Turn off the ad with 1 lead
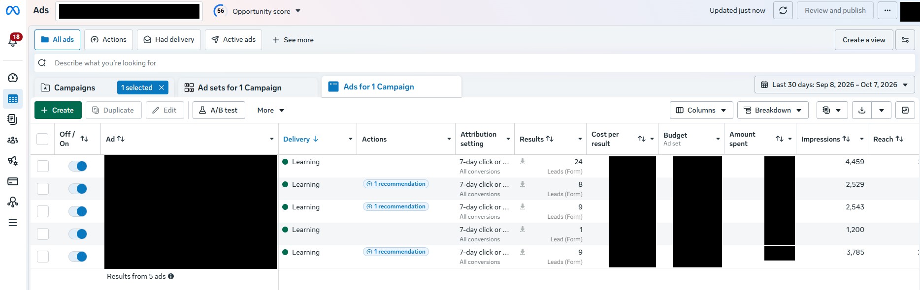Viewport: 920px width, 290px height. (78, 234)
